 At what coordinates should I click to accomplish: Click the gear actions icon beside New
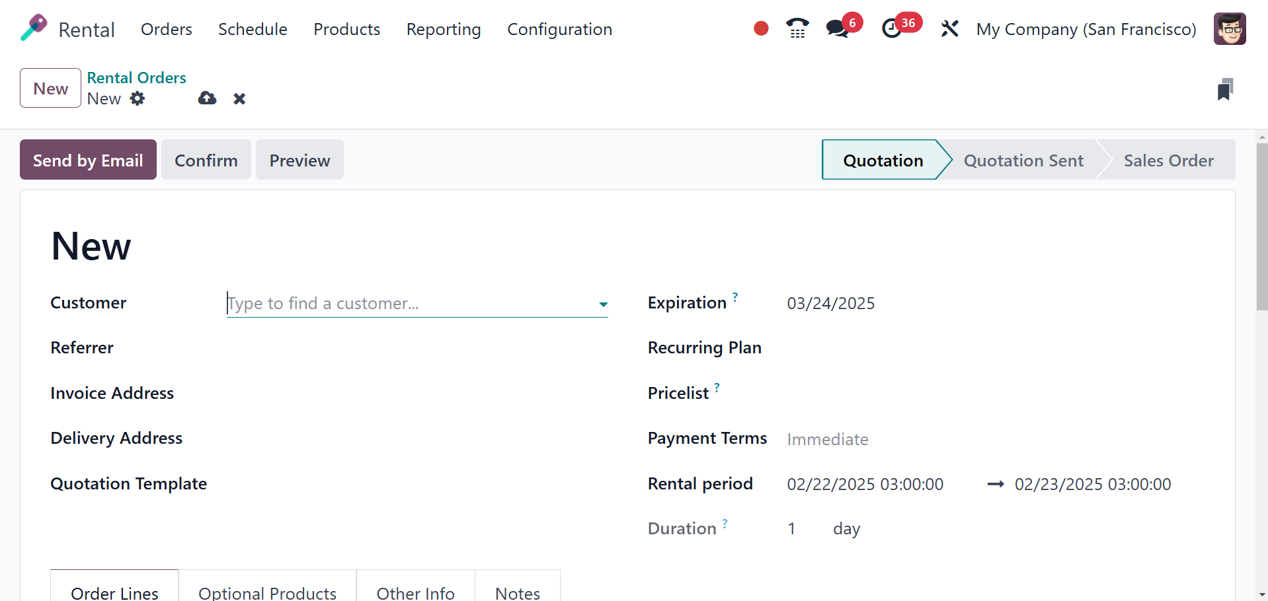click(x=138, y=98)
